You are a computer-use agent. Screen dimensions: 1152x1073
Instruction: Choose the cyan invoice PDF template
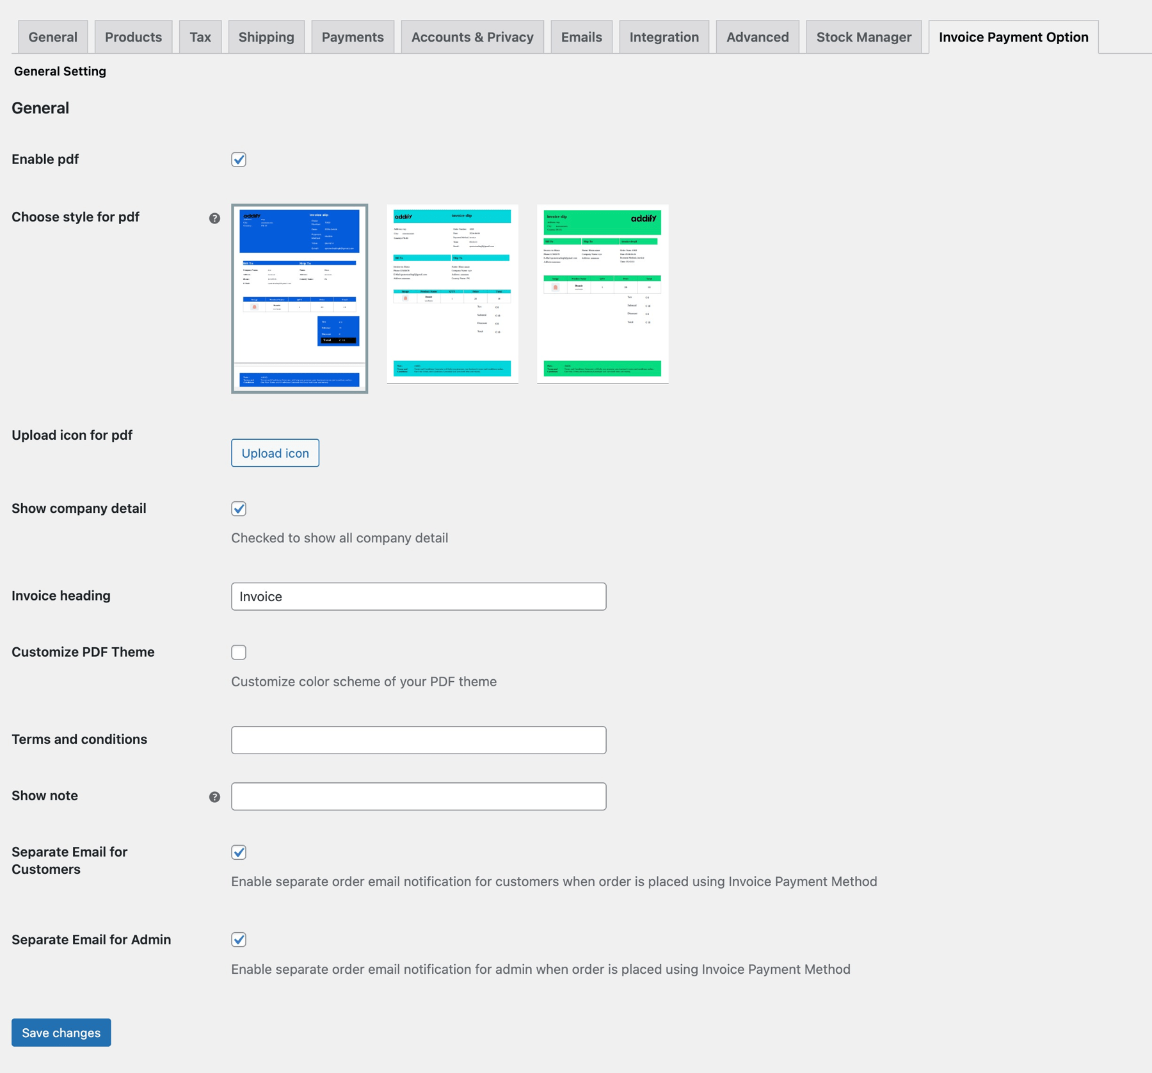pos(452,293)
